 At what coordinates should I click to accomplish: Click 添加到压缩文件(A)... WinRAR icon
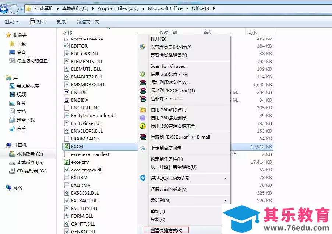point(143,83)
